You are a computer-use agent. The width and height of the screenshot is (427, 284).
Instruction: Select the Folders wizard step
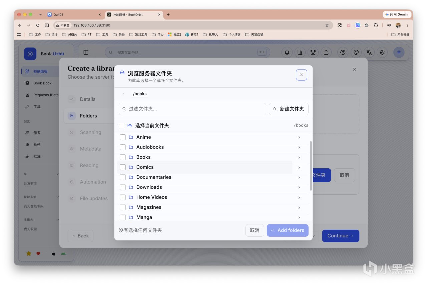point(89,116)
